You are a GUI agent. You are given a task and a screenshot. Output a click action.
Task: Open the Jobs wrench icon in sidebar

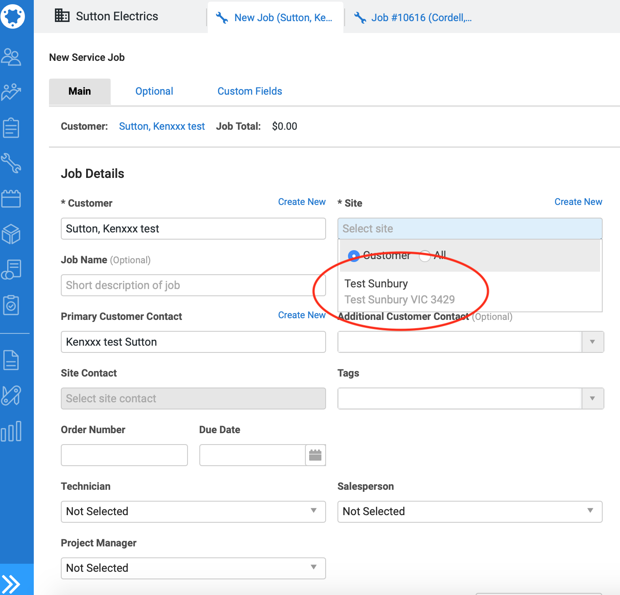[x=11, y=163]
